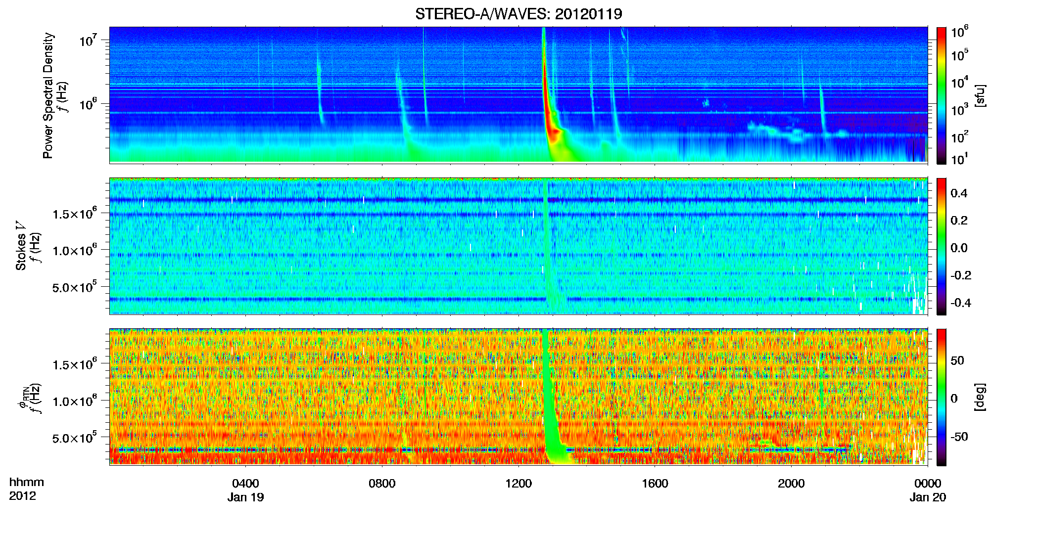The image size is (1037, 534).
Task: Click the 1.5×10^6 tick label of the Stokes V panel
Action: 75,214
